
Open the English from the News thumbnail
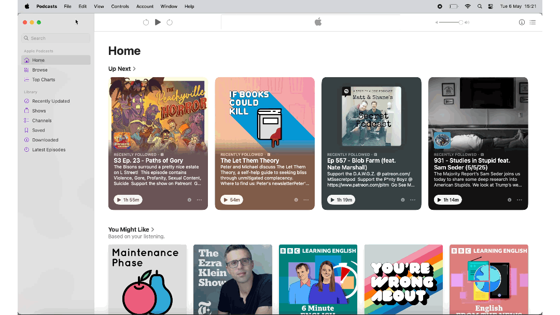[x=489, y=279]
